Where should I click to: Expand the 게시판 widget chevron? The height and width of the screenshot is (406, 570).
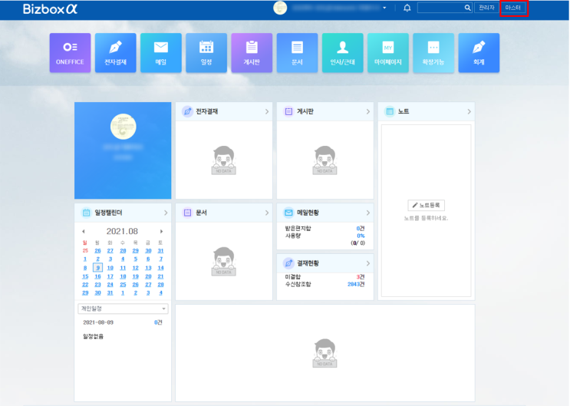(x=368, y=112)
